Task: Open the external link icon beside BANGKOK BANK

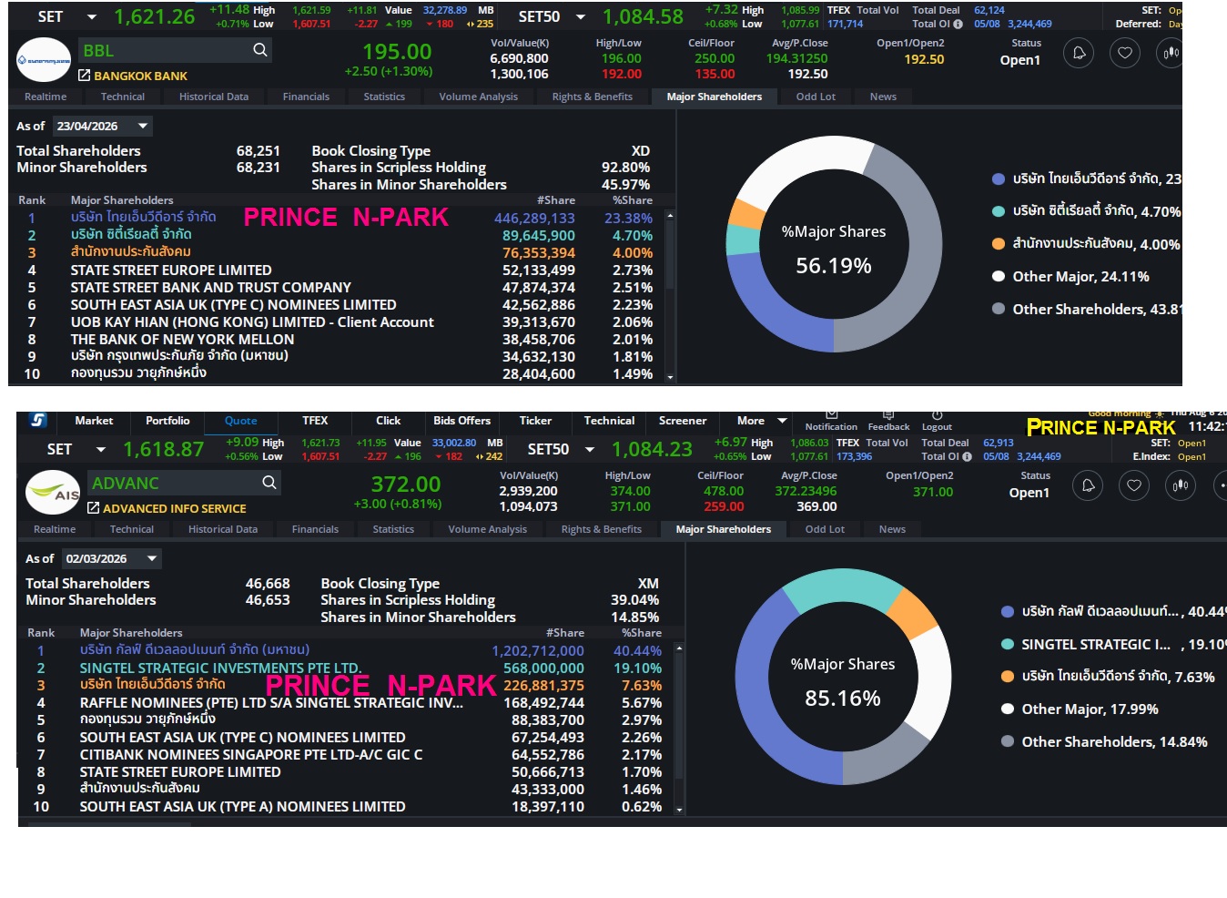Action: [x=85, y=76]
